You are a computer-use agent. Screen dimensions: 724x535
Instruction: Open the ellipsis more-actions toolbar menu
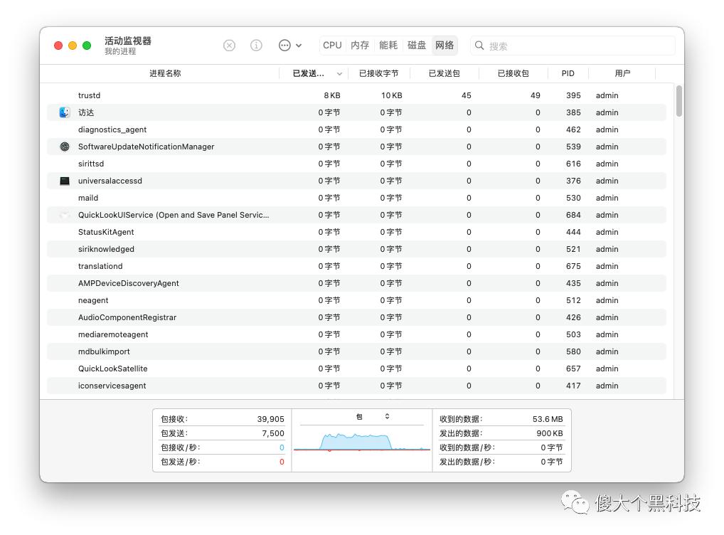tap(289, 46)
